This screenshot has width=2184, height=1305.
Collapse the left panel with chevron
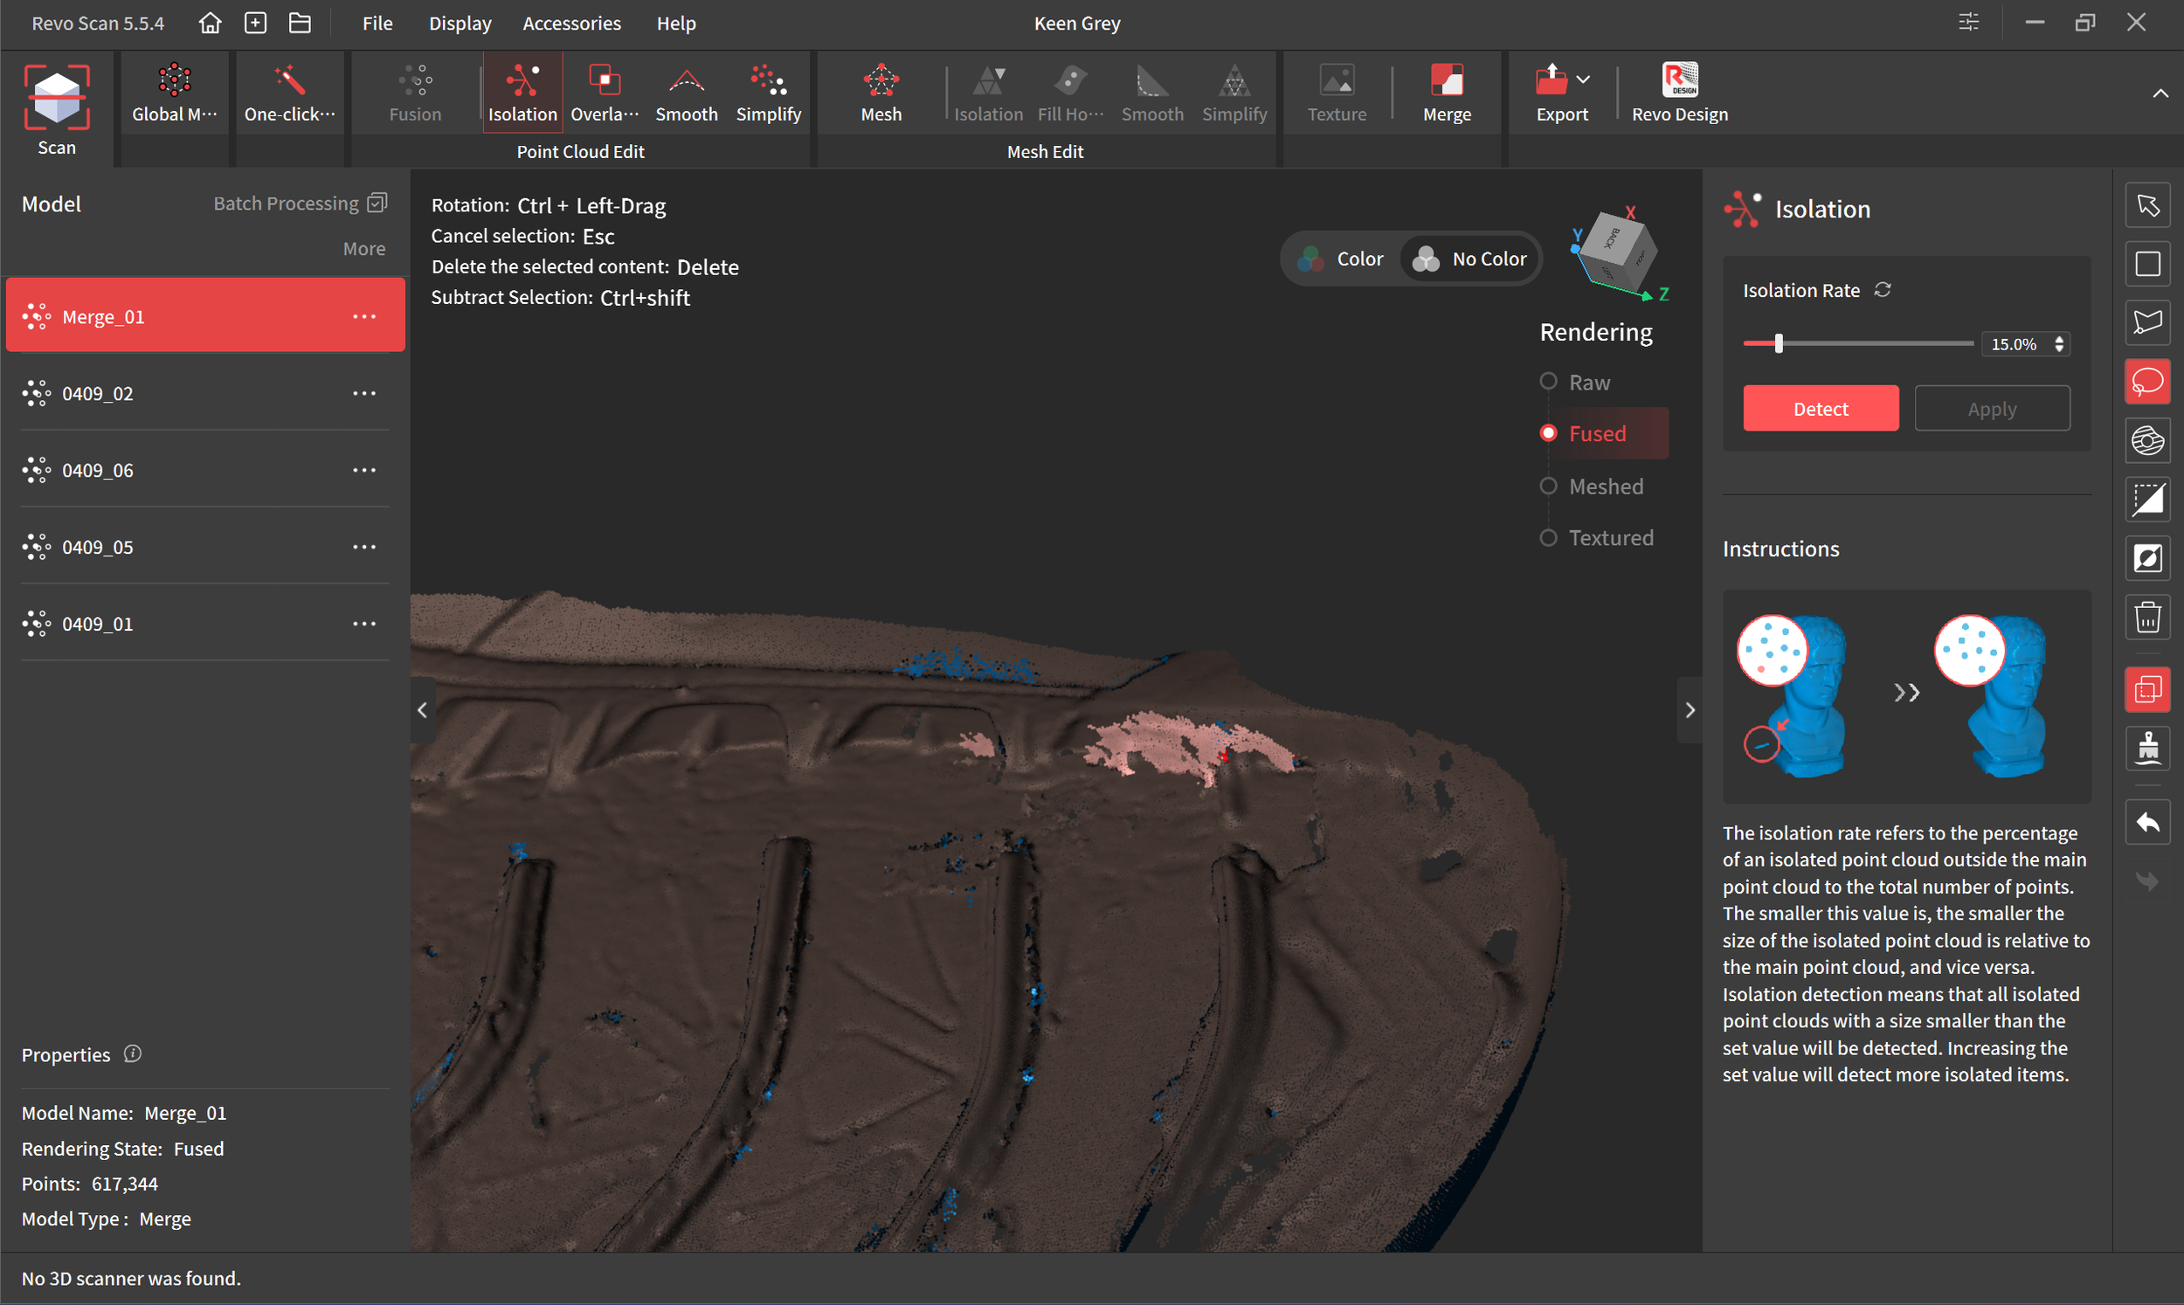[x=423, y=709]
